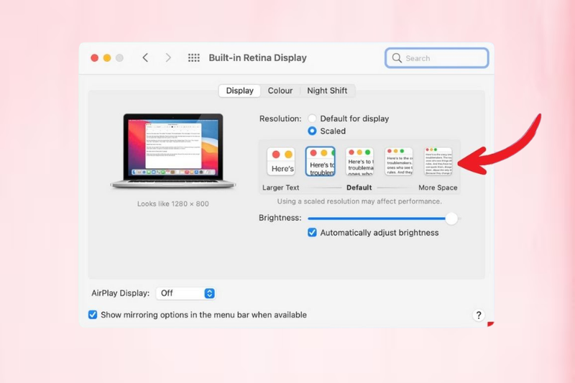Click the 'Built-in Retina Display' title
The width and height of the screenshot is (575, 383).
pos(258,58)
